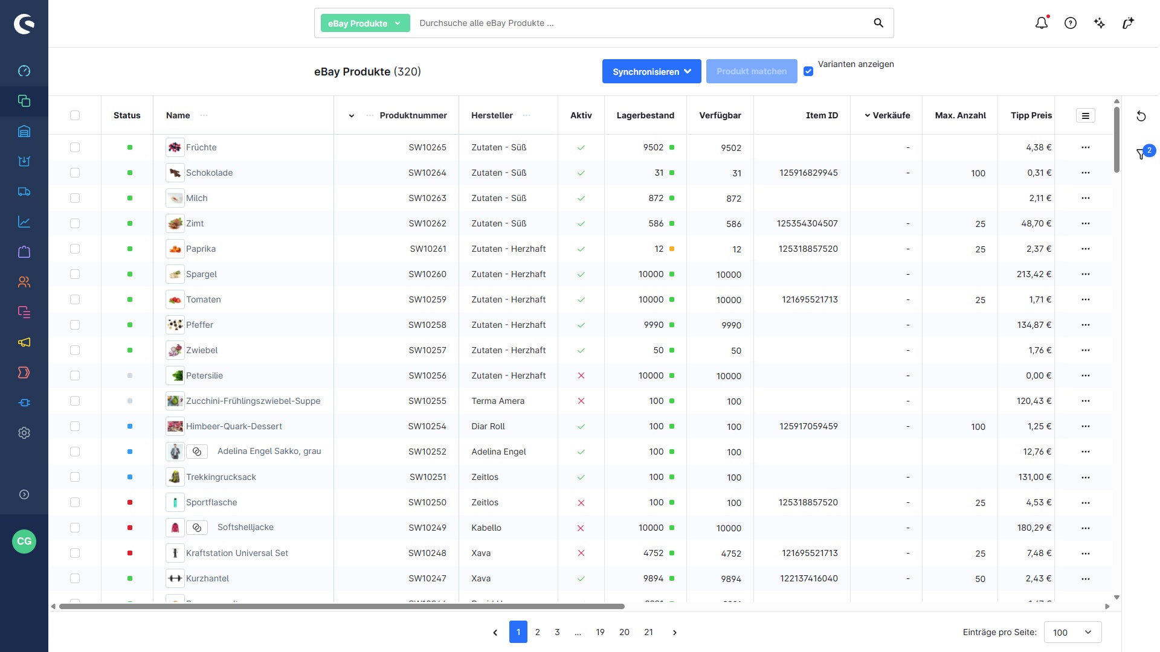Click the variants link icon on Softshelljacke

point(197,528)
